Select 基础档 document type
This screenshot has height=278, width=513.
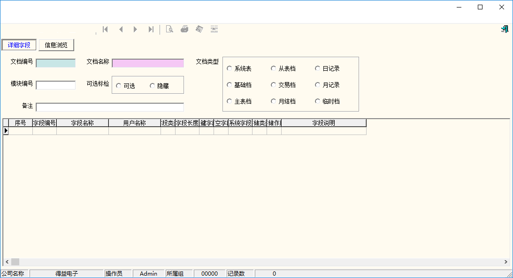tap(239, 84)
